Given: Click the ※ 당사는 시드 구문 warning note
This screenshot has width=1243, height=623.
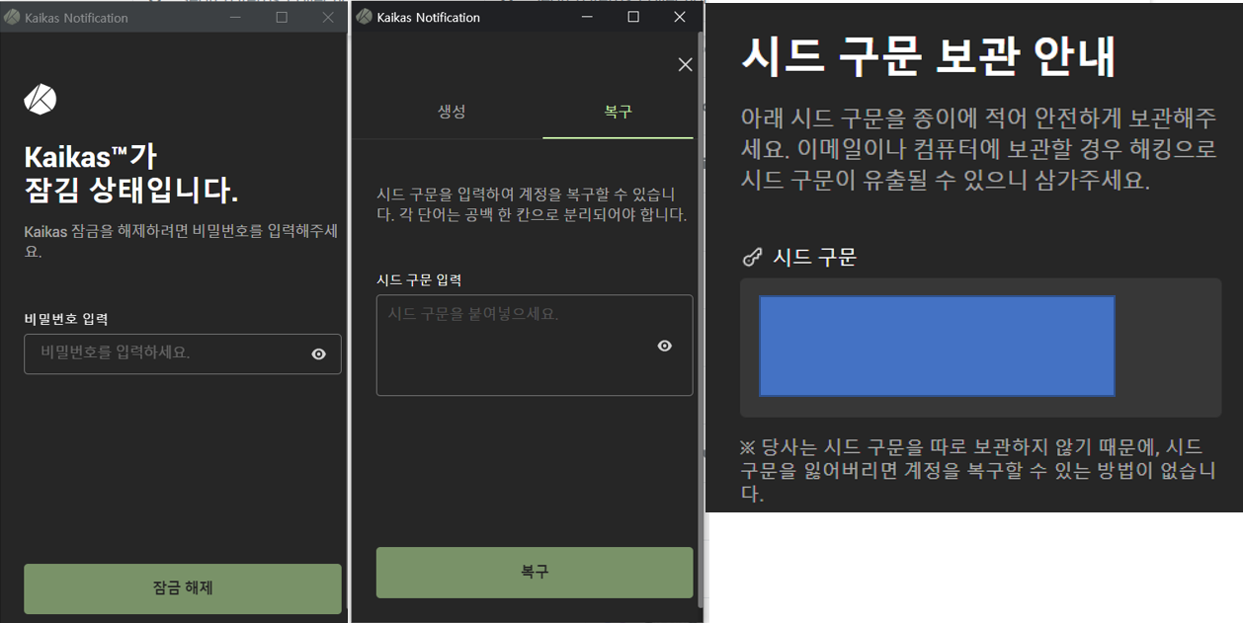Looking at the screenshot, I should (978, 470).
